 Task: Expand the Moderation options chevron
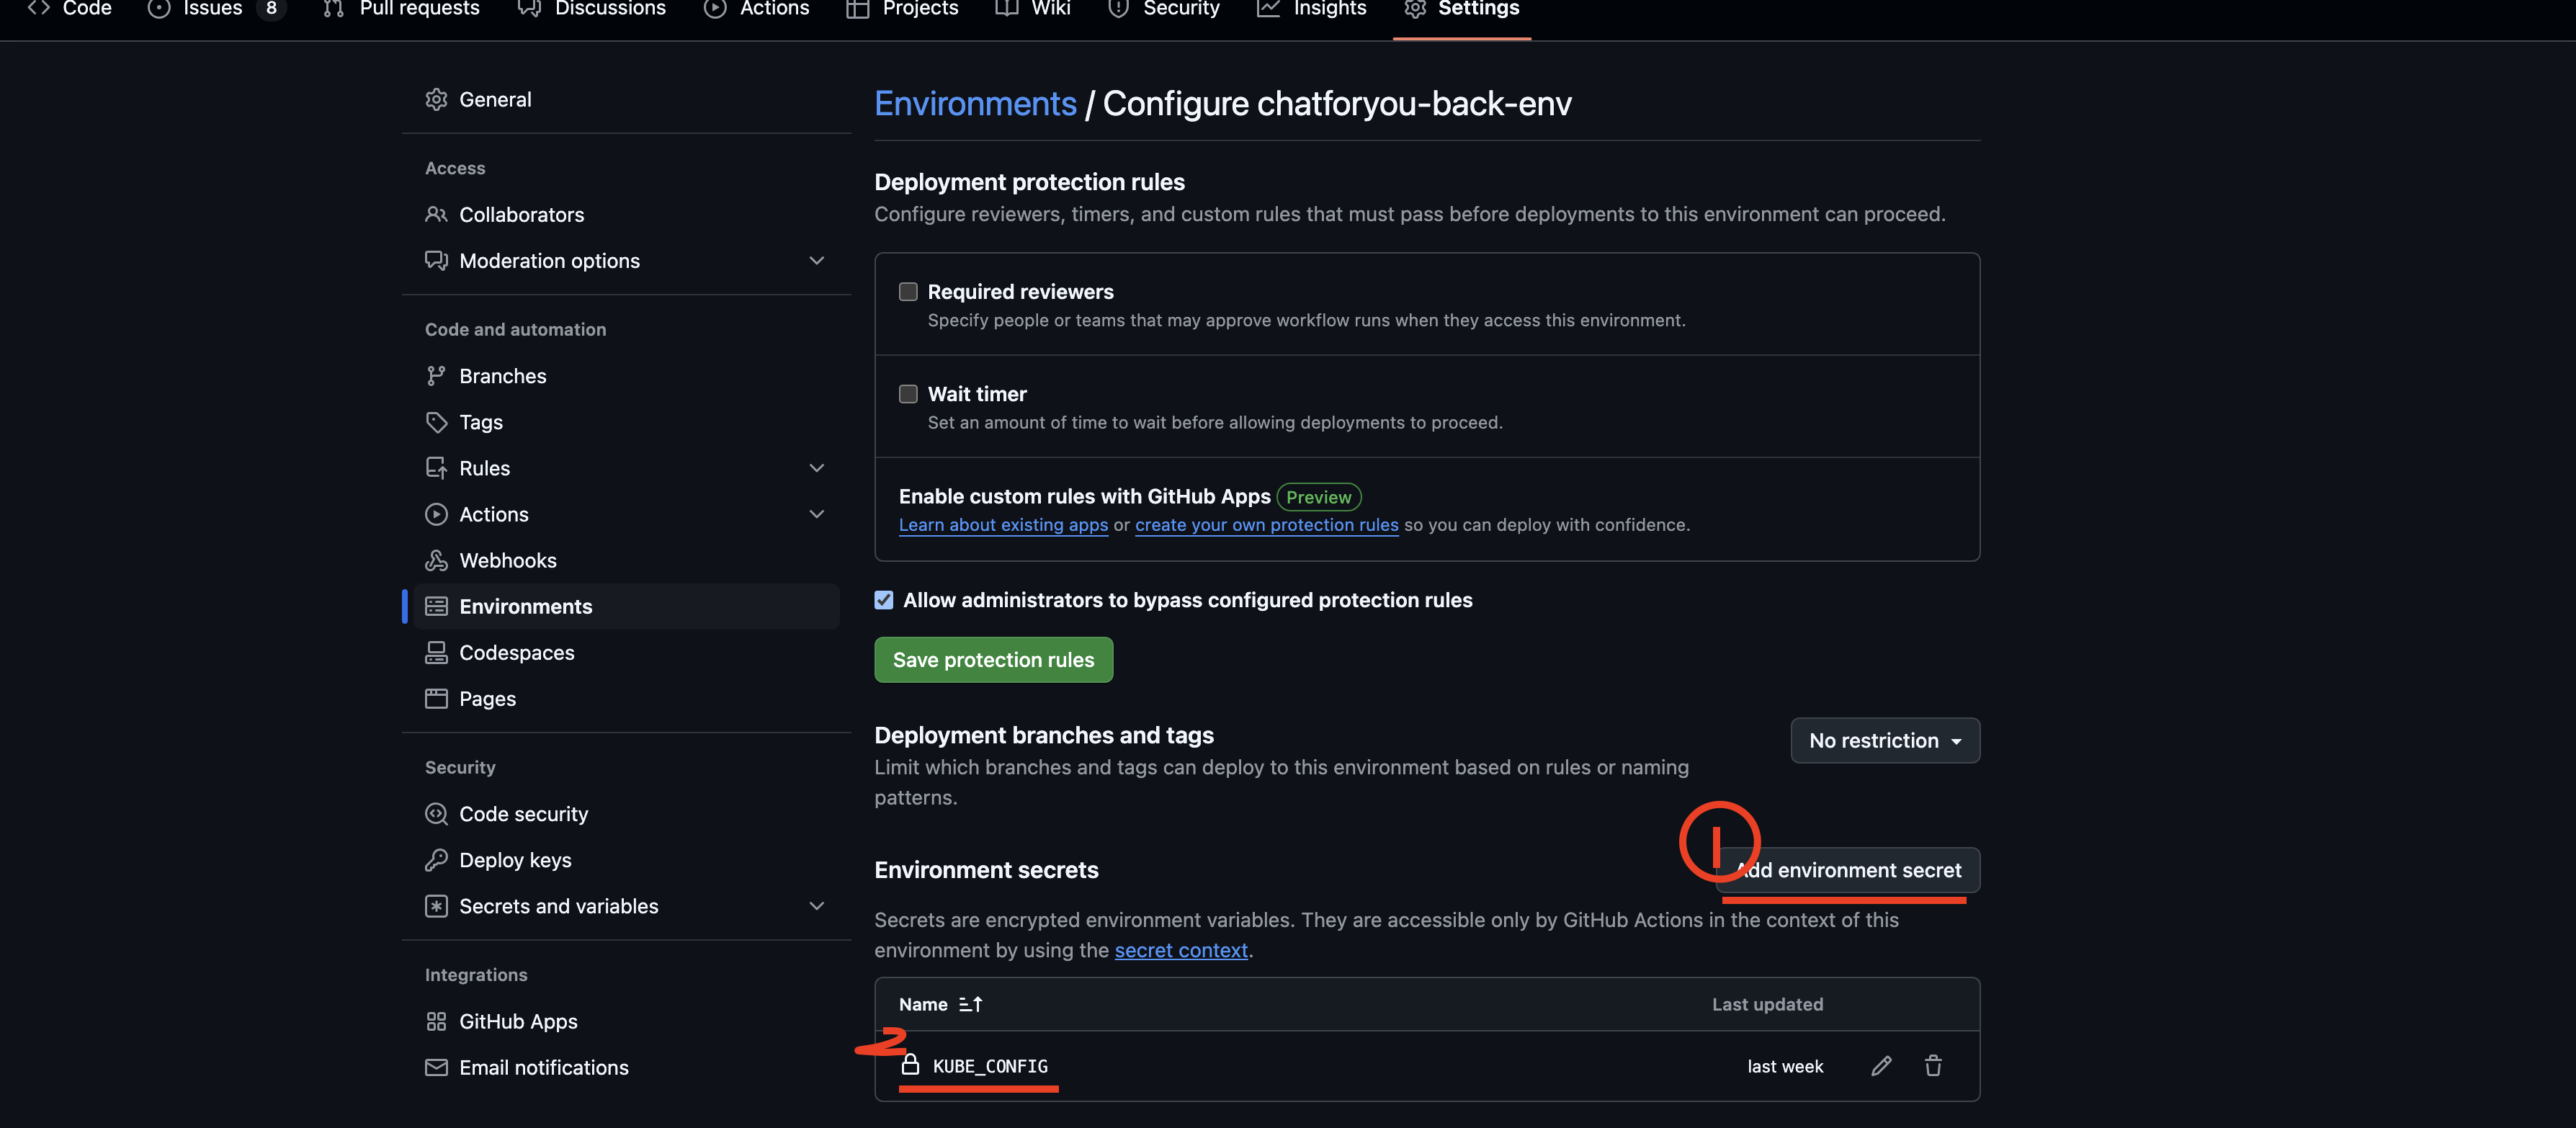click(x=816, y=260)
